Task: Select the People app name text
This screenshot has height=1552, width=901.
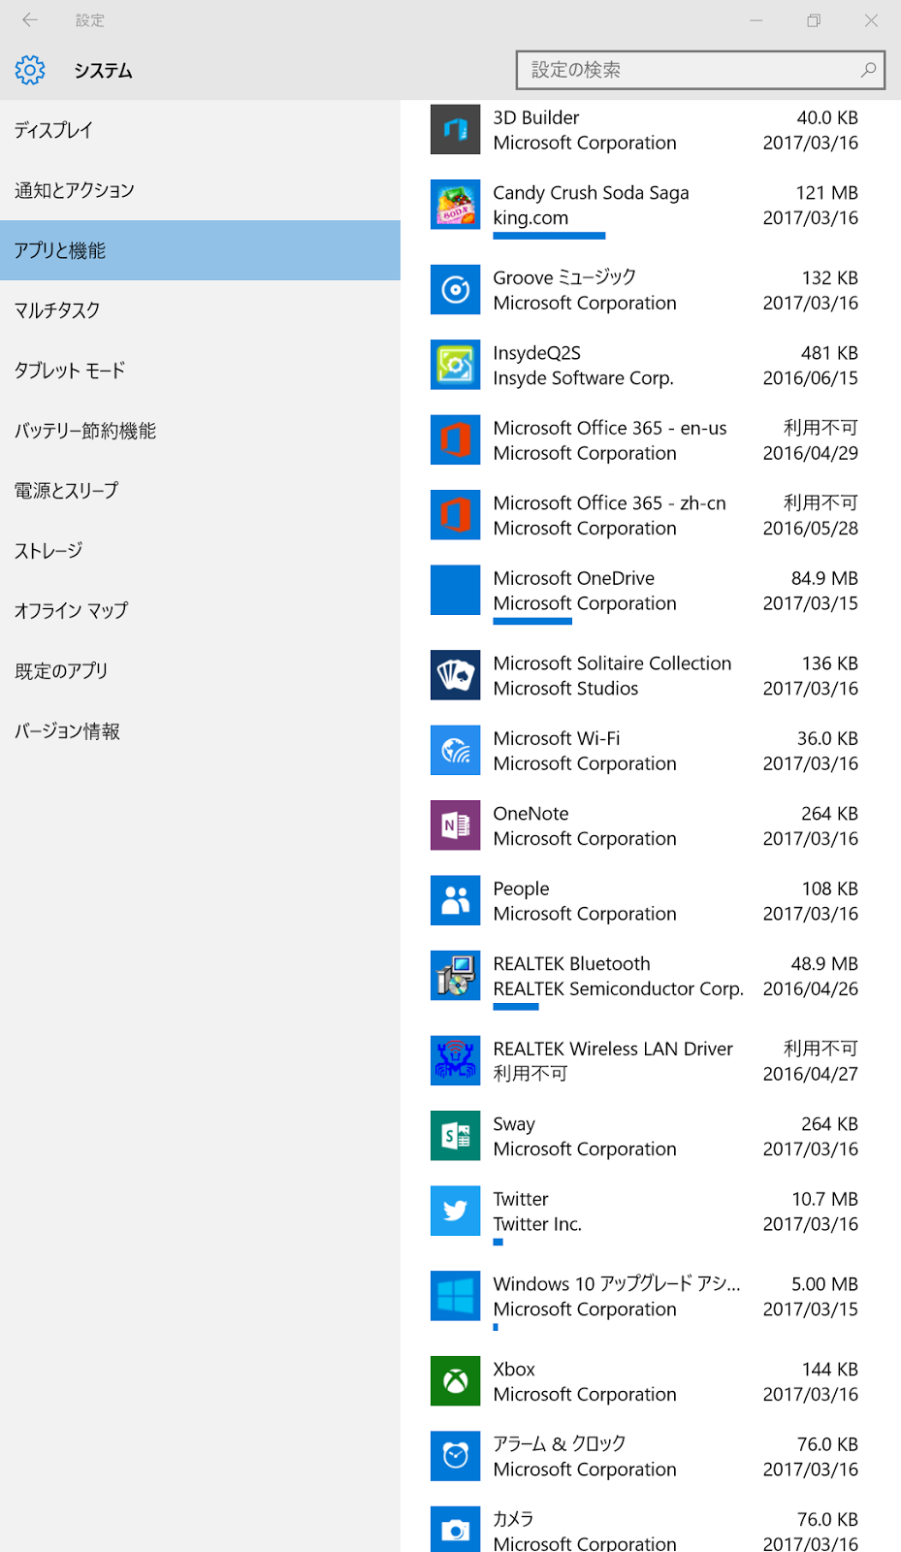Action: [x=521, y=889]
